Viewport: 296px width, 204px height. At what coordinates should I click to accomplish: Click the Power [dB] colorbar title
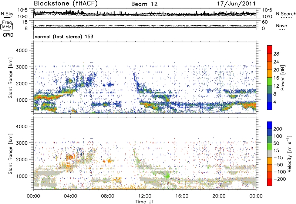click(282, 78)
